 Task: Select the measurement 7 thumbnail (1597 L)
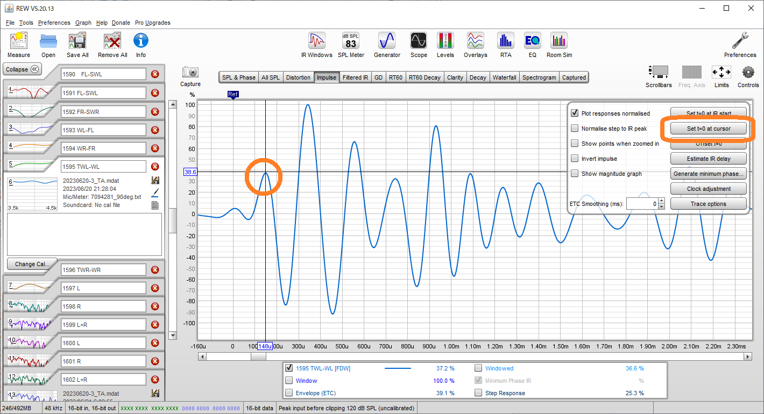30,288
